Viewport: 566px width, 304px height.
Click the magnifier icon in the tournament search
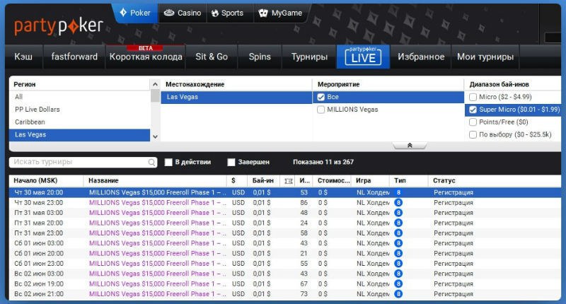pos(151,163)
